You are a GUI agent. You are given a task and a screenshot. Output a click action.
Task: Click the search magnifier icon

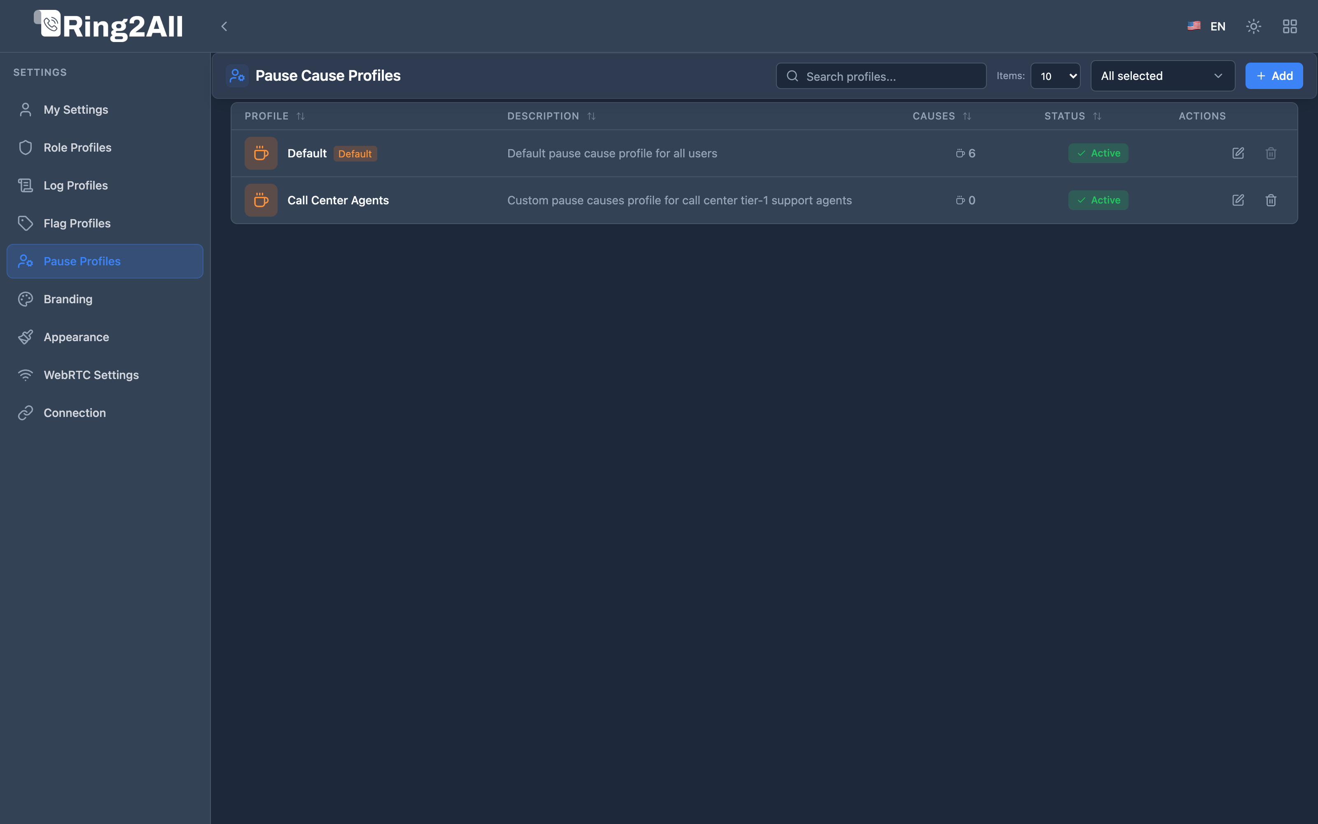click(792, 76)
